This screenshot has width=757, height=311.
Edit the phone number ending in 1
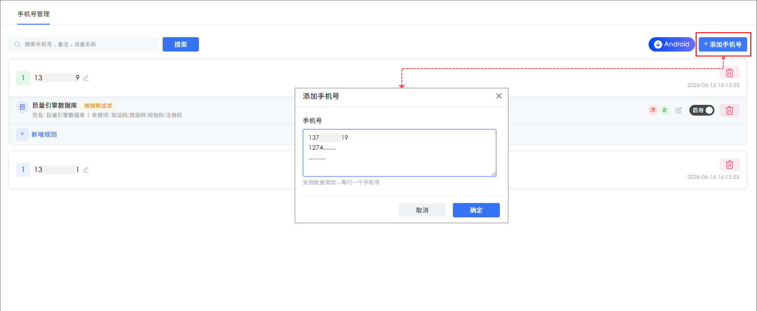coord(86,170)
